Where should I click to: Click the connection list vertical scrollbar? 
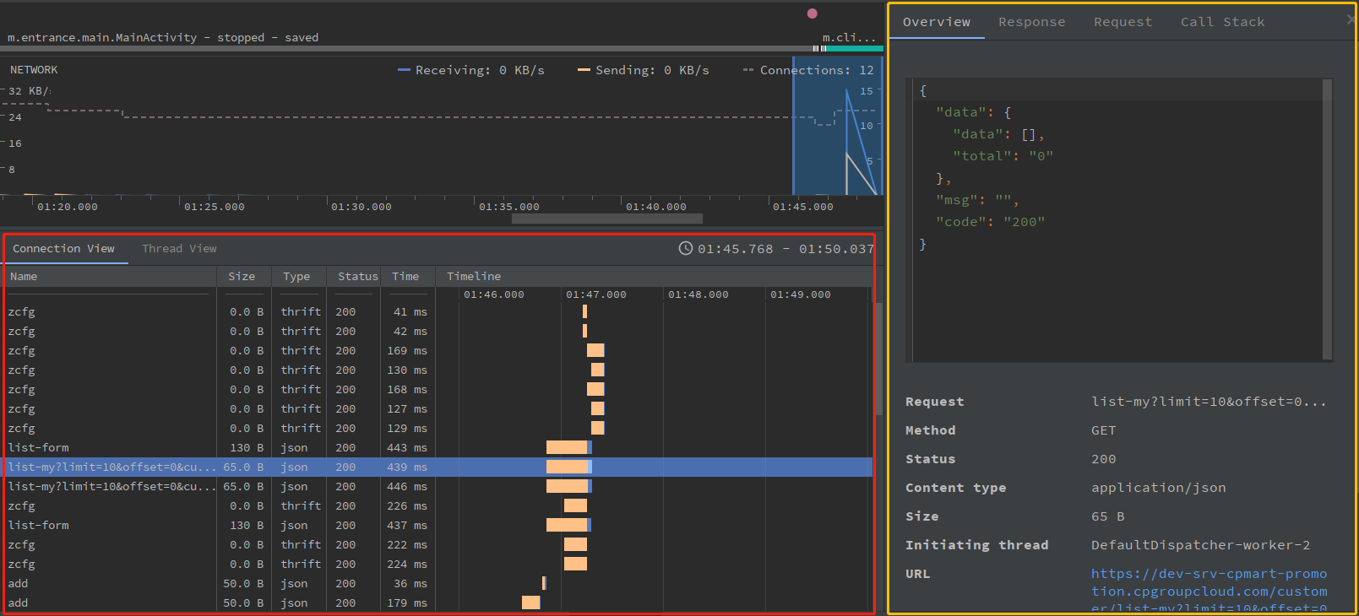(x=879, y=359)
